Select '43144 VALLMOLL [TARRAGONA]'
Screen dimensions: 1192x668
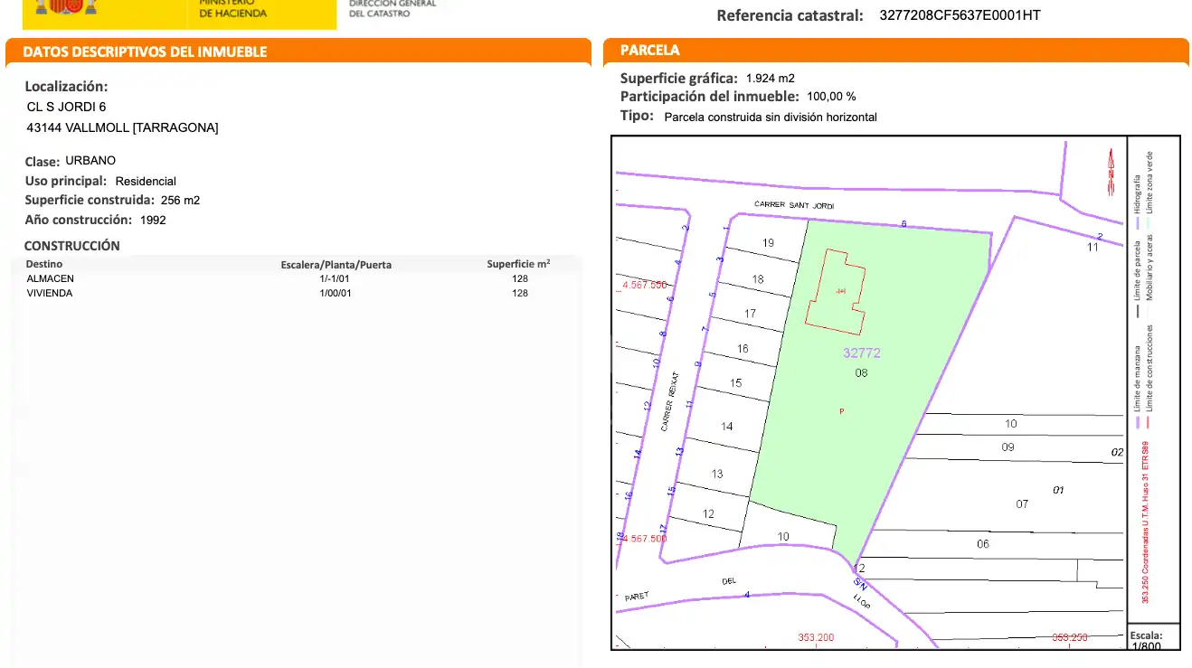pos(122,127)
